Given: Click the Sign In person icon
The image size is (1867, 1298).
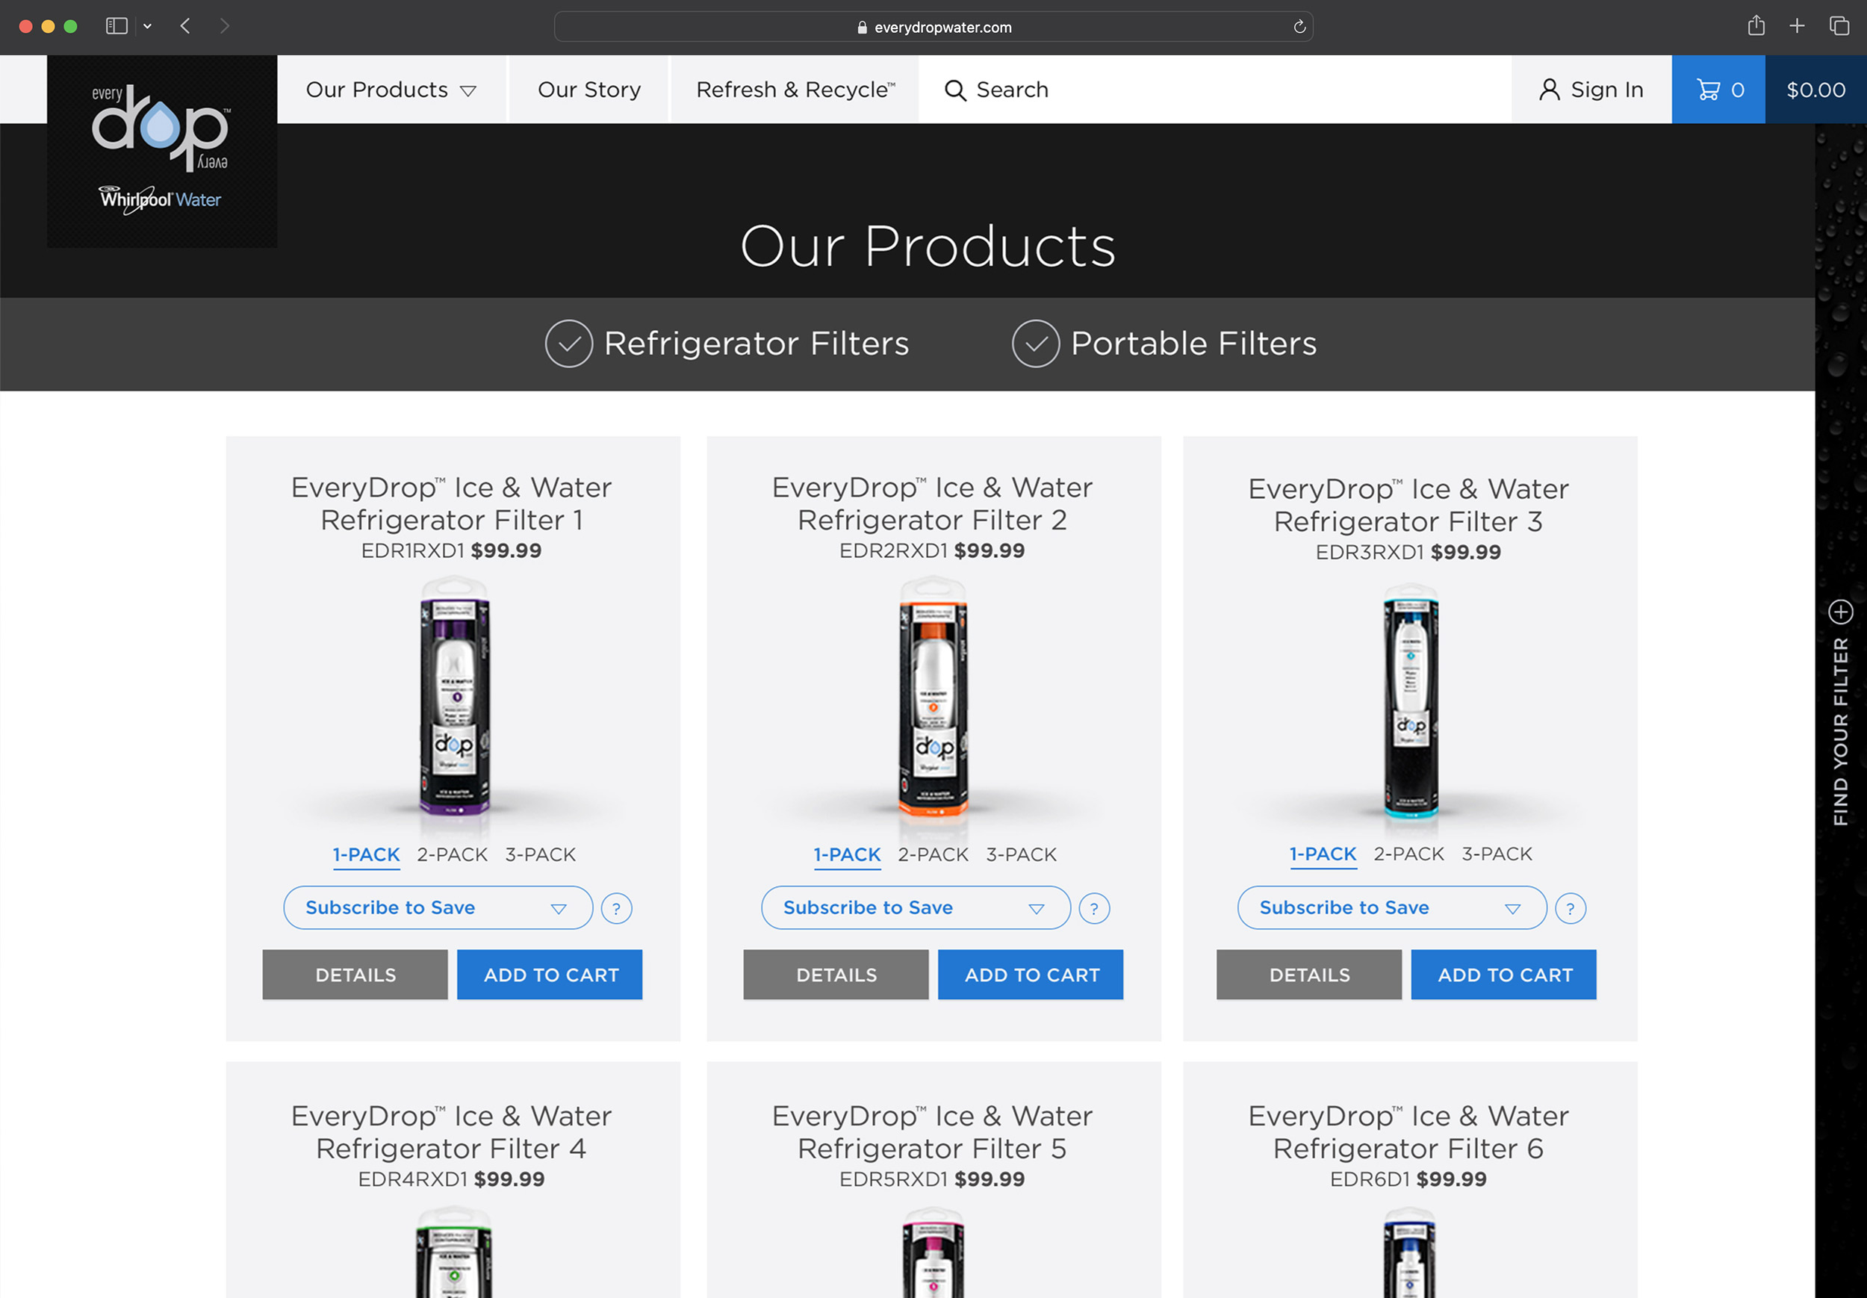Looking at the screenshot, I should pos(1549,90).
